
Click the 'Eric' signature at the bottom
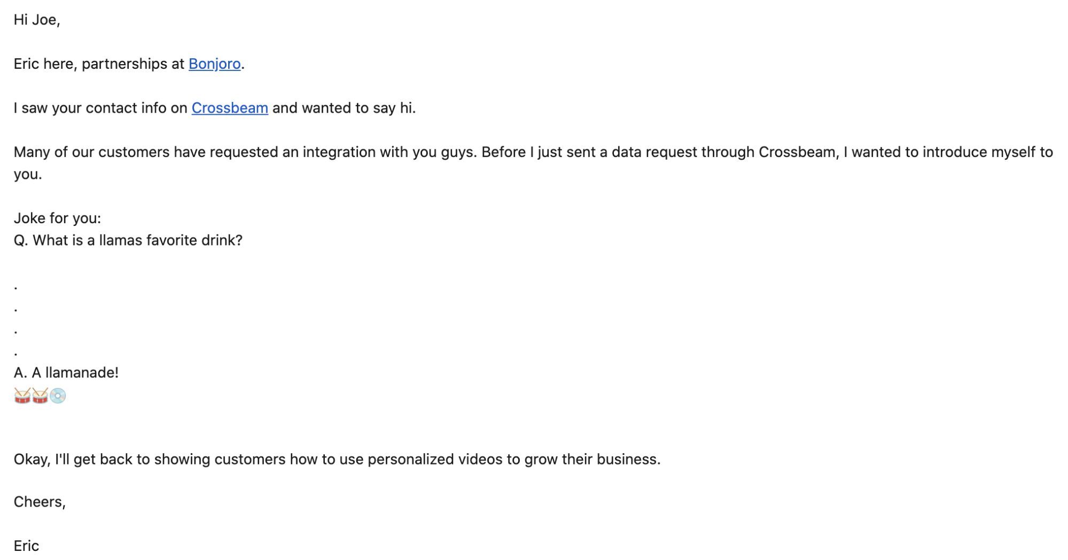point(26,546)
